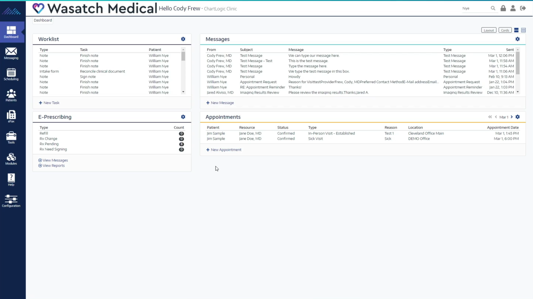Screen dimensions: 533x299
Task: Click New Appointment to schedule a visit
Action: click(x=224, y=150)
